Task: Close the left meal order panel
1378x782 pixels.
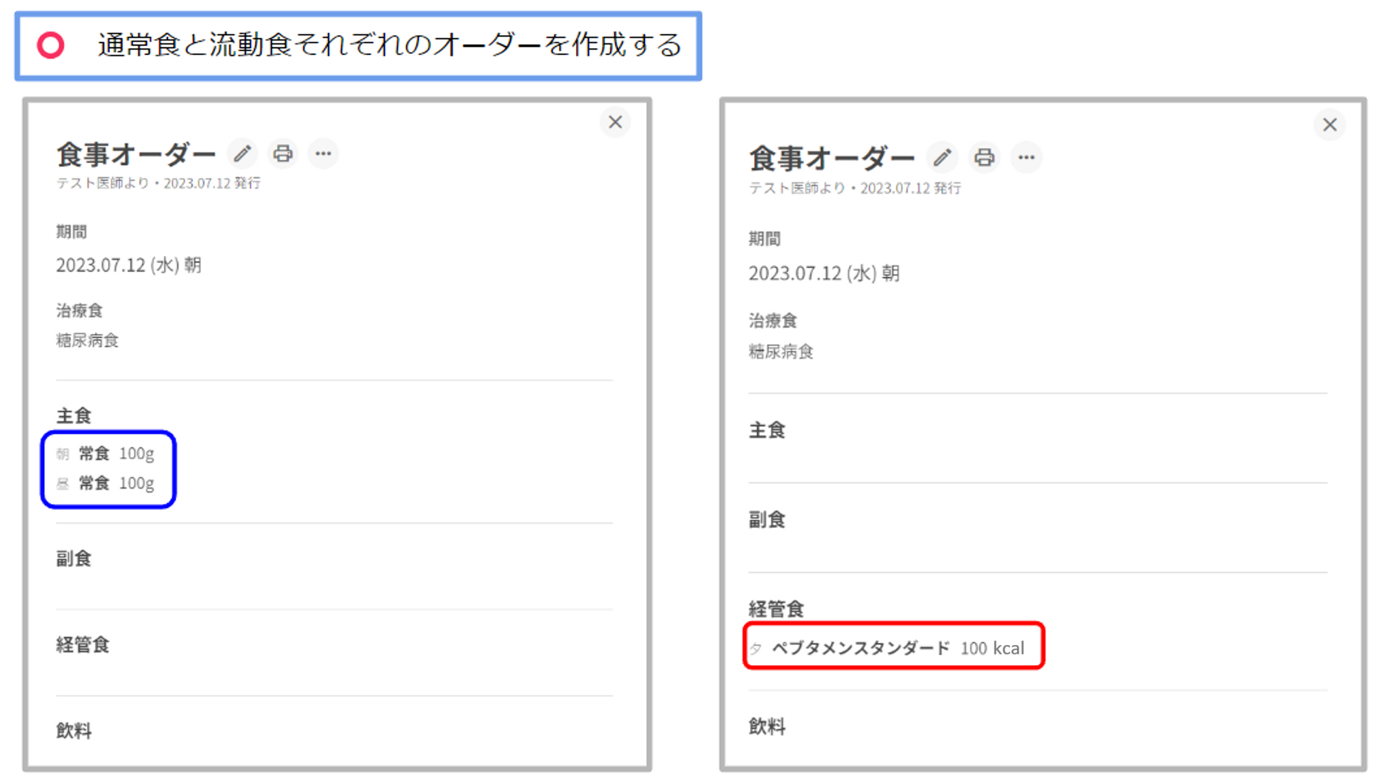Action: [615, 123]
